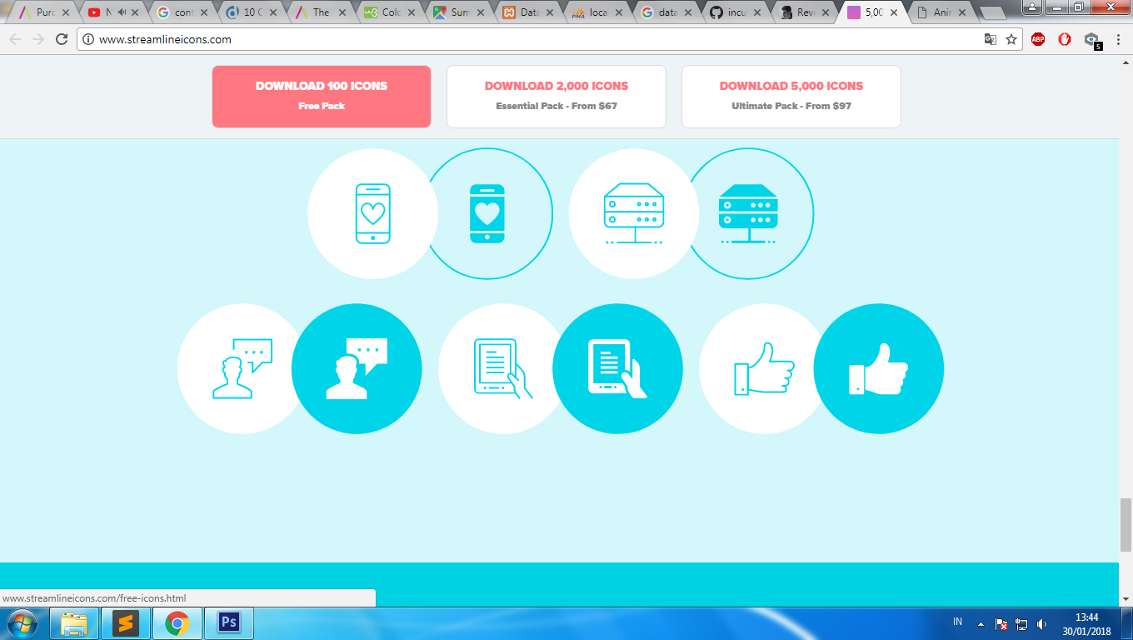Click the outlined server rack icon

[634, 214]
